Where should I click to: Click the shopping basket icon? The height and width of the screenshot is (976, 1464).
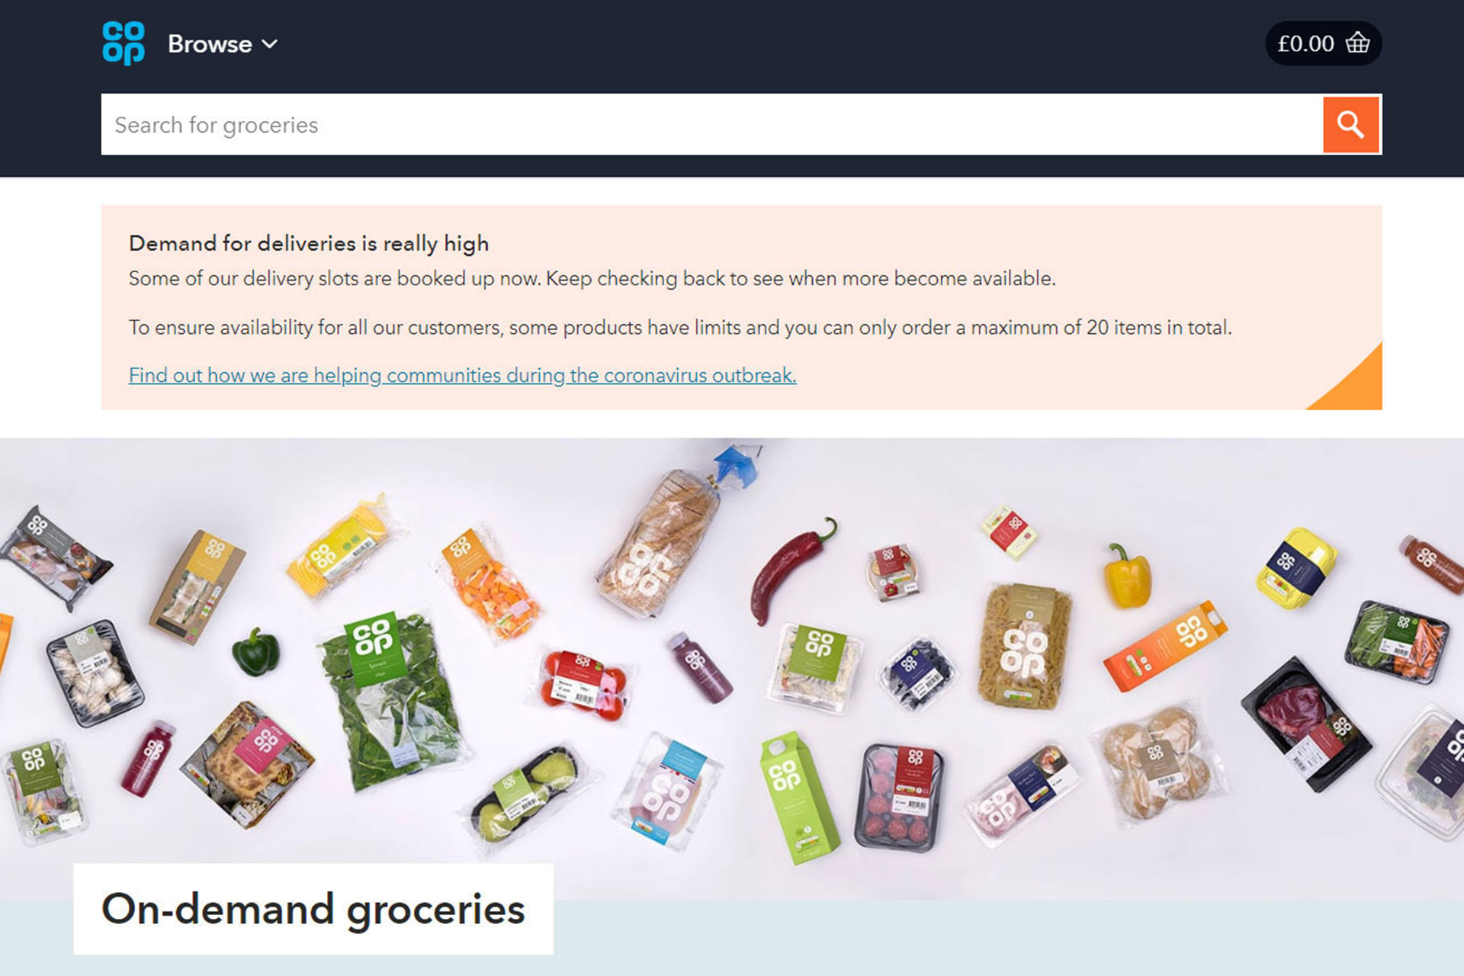(1358, 43)
